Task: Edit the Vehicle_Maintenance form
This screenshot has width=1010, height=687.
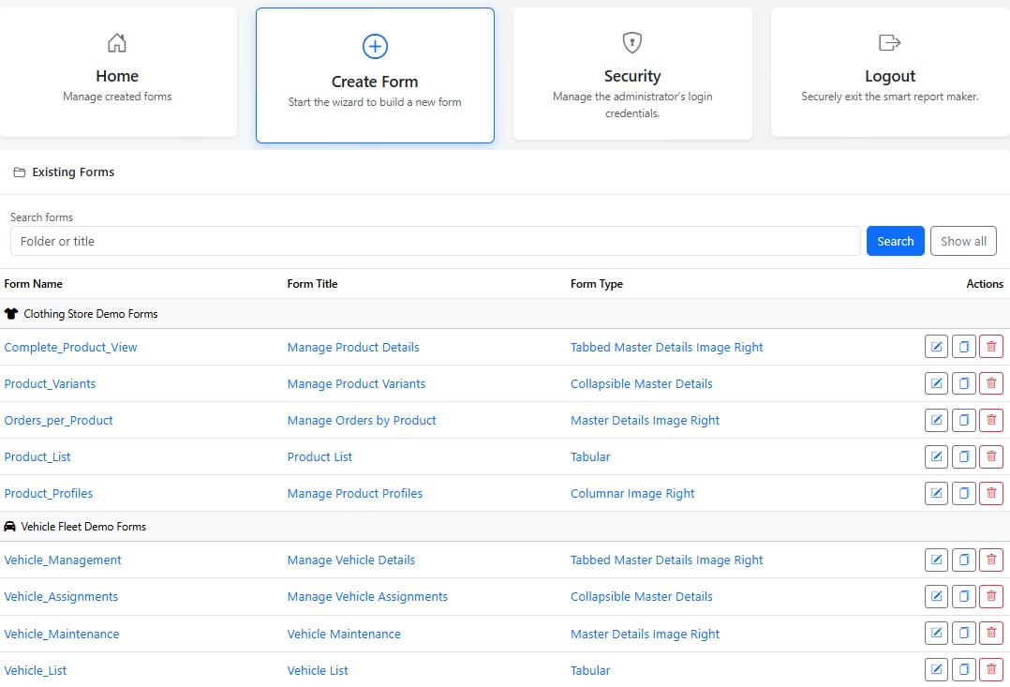Action: (936, 634)
